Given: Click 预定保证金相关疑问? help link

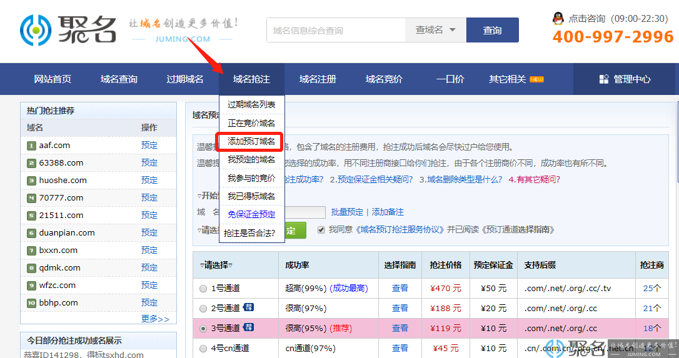Looking at the screenshot, I should tap(371, 179).
